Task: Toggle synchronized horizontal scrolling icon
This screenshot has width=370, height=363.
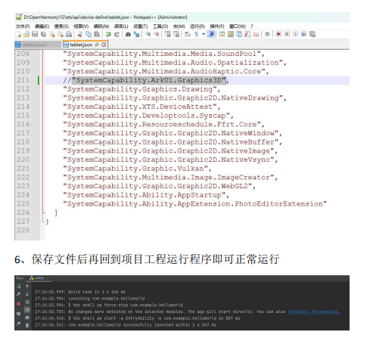Action: coord(176,34)
